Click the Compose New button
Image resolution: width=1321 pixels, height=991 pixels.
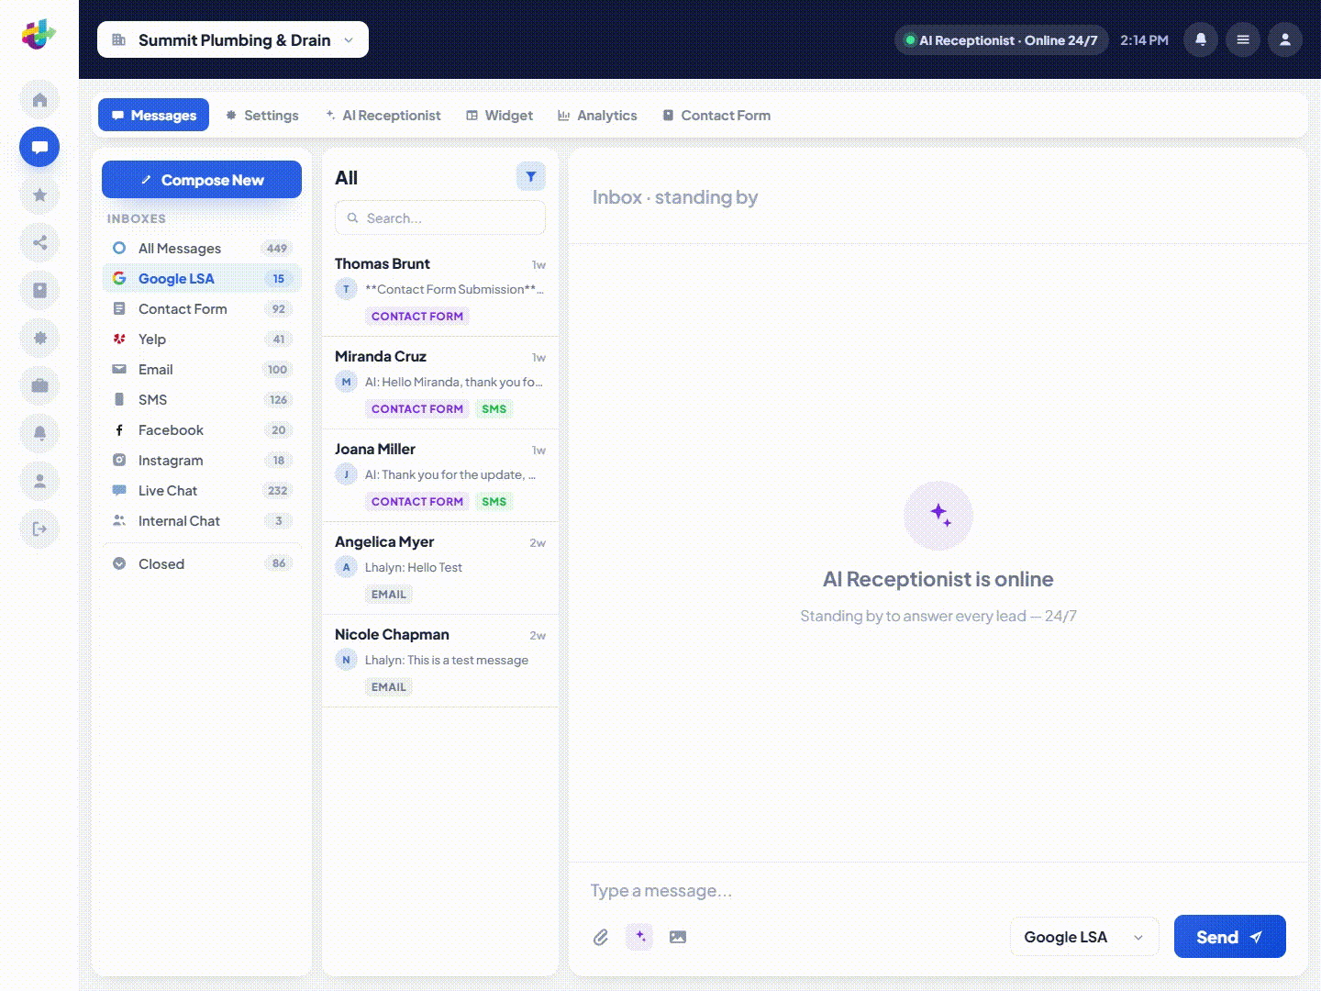pos(202,179)
